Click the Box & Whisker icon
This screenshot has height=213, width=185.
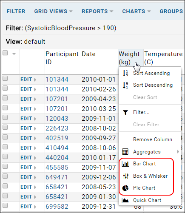(126, 176)
